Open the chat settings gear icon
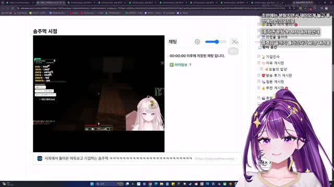The image size is (334, 187). (x=197, y=42)
